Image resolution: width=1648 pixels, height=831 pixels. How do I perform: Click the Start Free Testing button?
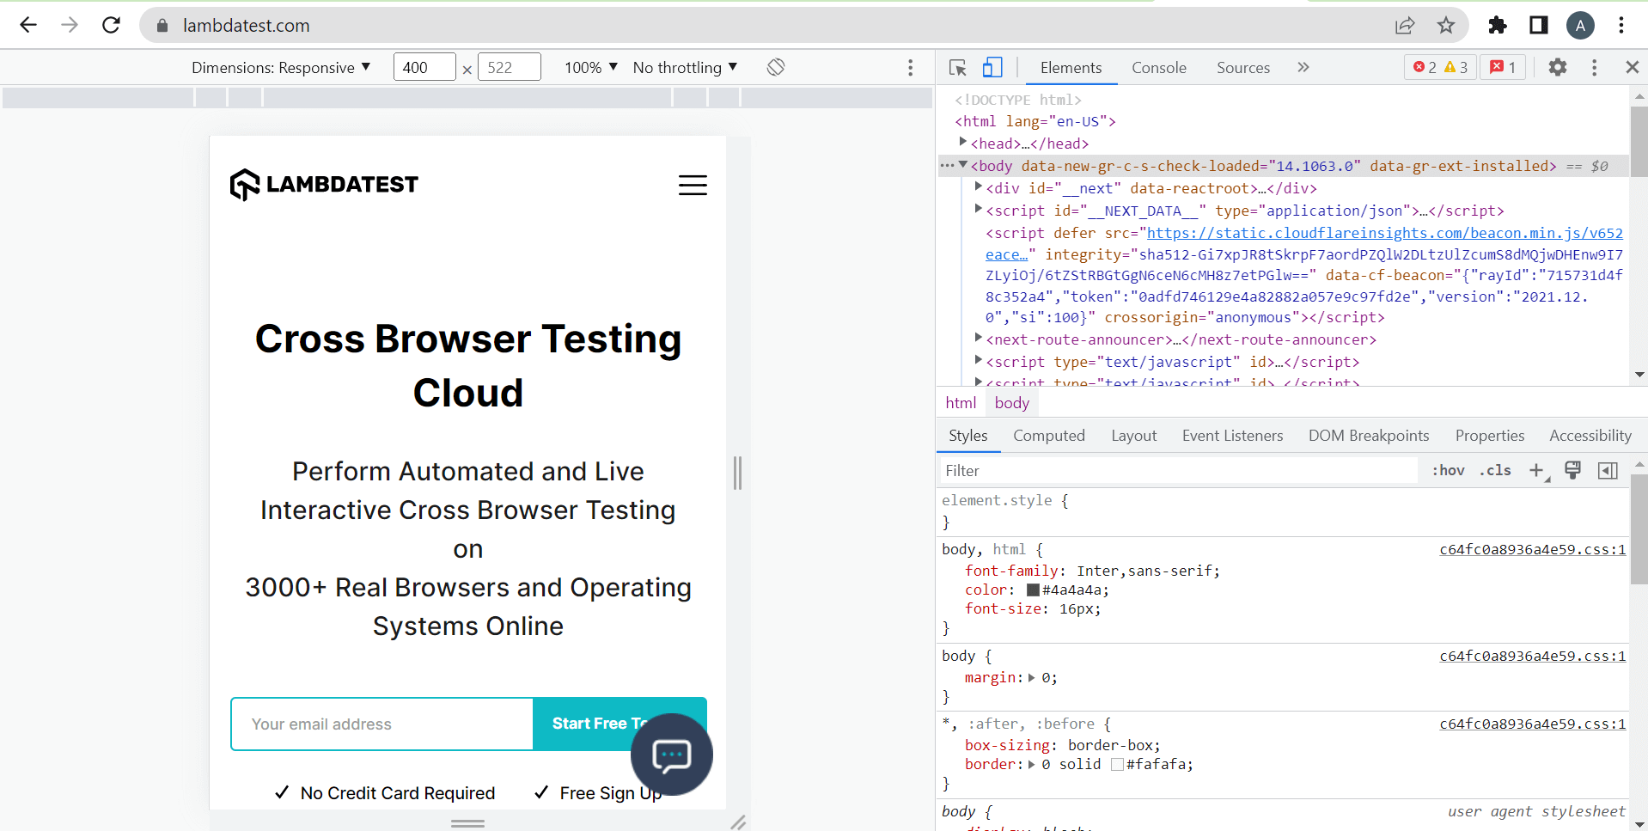(x=593, y=724)
